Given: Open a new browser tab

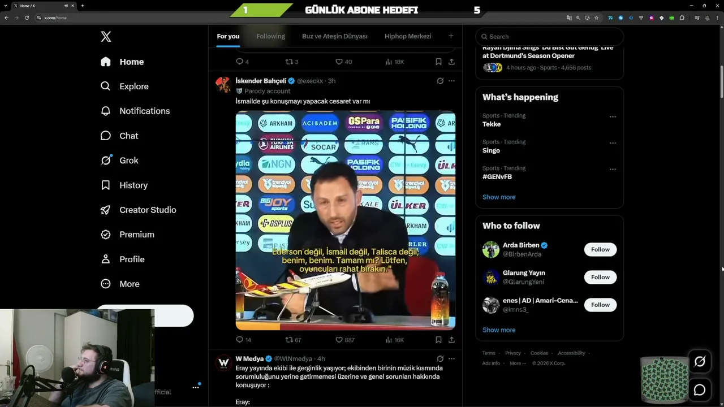Looking at the screenshot, I should [x=83, y=6].
